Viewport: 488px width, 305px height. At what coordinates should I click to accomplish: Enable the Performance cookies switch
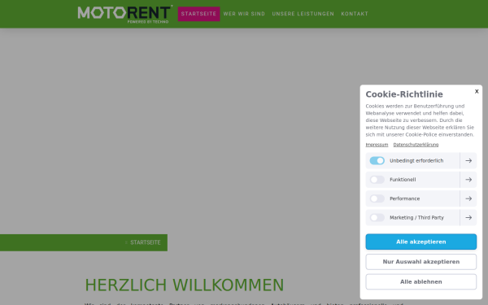(x=377, y=198)
